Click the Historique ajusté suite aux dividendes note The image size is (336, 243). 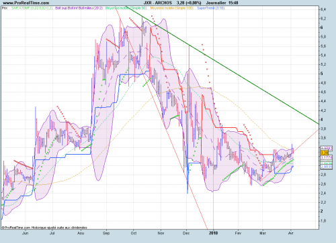59,228
